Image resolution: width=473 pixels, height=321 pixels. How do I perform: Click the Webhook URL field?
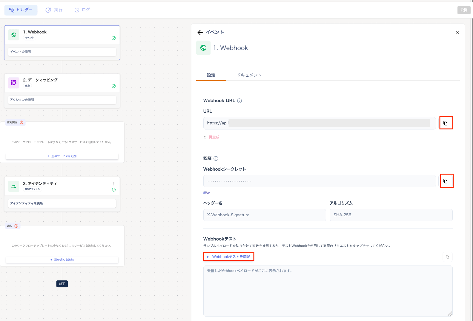coord(320,123)
